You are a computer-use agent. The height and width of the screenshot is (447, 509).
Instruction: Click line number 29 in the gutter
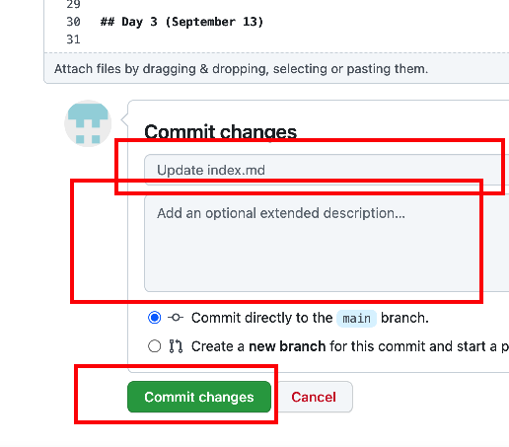coord(73,4)
